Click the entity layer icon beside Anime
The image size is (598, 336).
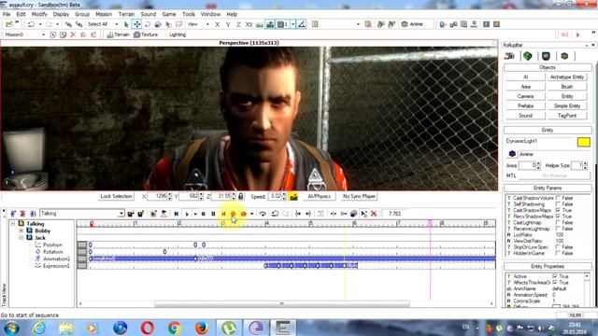(x=512, y=154)
